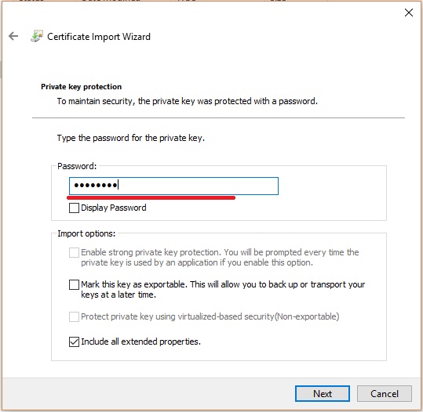Select the Private key protection heading
This screenshot has height=412, width=423.
click(x=81, y=87)
